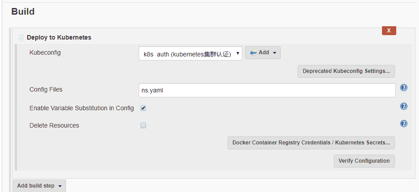
Task: Toggle Enable Variable Substitution in Config checkbox
Action: click(x=143, y=108)
